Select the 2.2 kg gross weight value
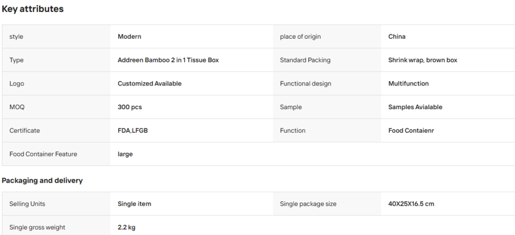The image size is (515, 235). (126, 227)
